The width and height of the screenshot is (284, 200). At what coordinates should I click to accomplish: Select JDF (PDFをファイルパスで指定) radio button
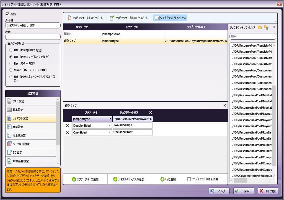pos(11,57)
